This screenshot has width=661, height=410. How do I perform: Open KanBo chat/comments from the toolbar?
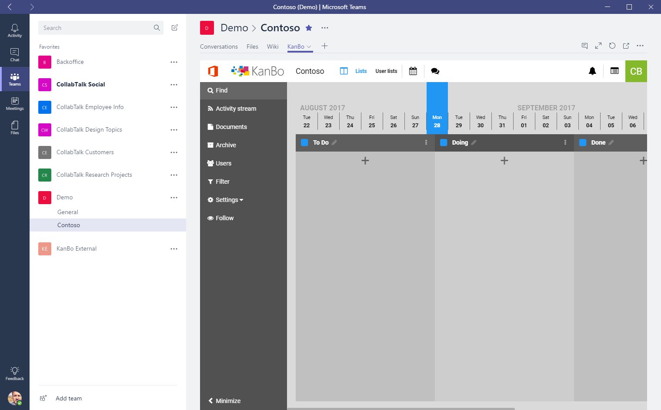coord(435,71)
